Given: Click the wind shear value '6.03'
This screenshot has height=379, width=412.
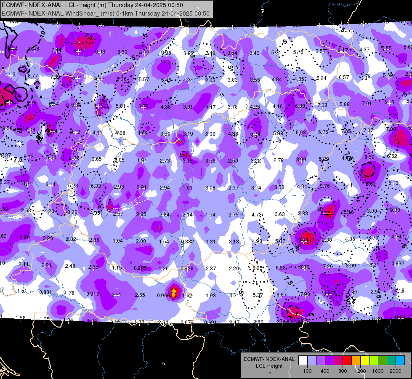Looking at the screenshot, I should 100,52.
